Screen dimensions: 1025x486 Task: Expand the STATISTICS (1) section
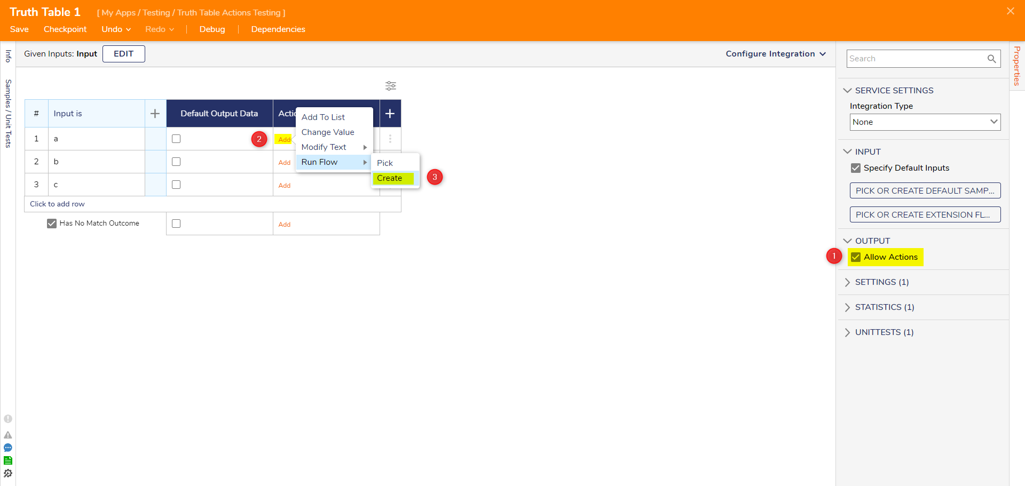(847, 307)
